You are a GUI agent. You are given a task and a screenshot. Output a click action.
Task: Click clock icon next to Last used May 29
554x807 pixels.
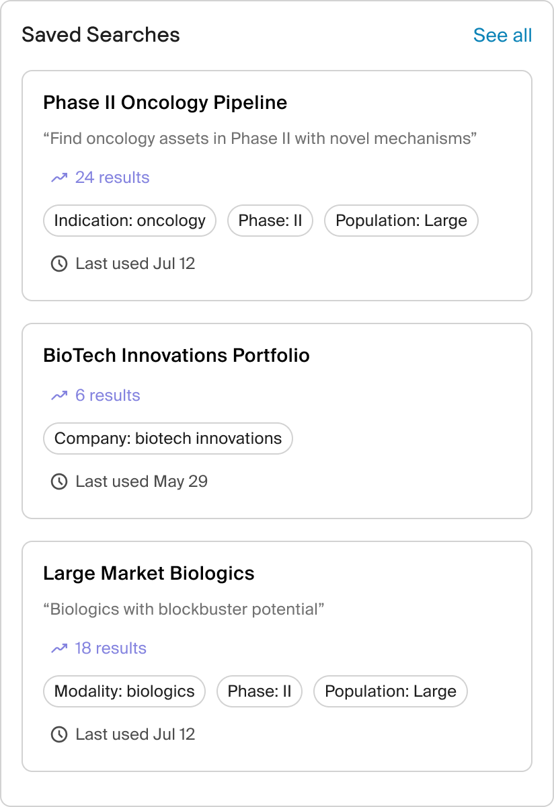59,482
